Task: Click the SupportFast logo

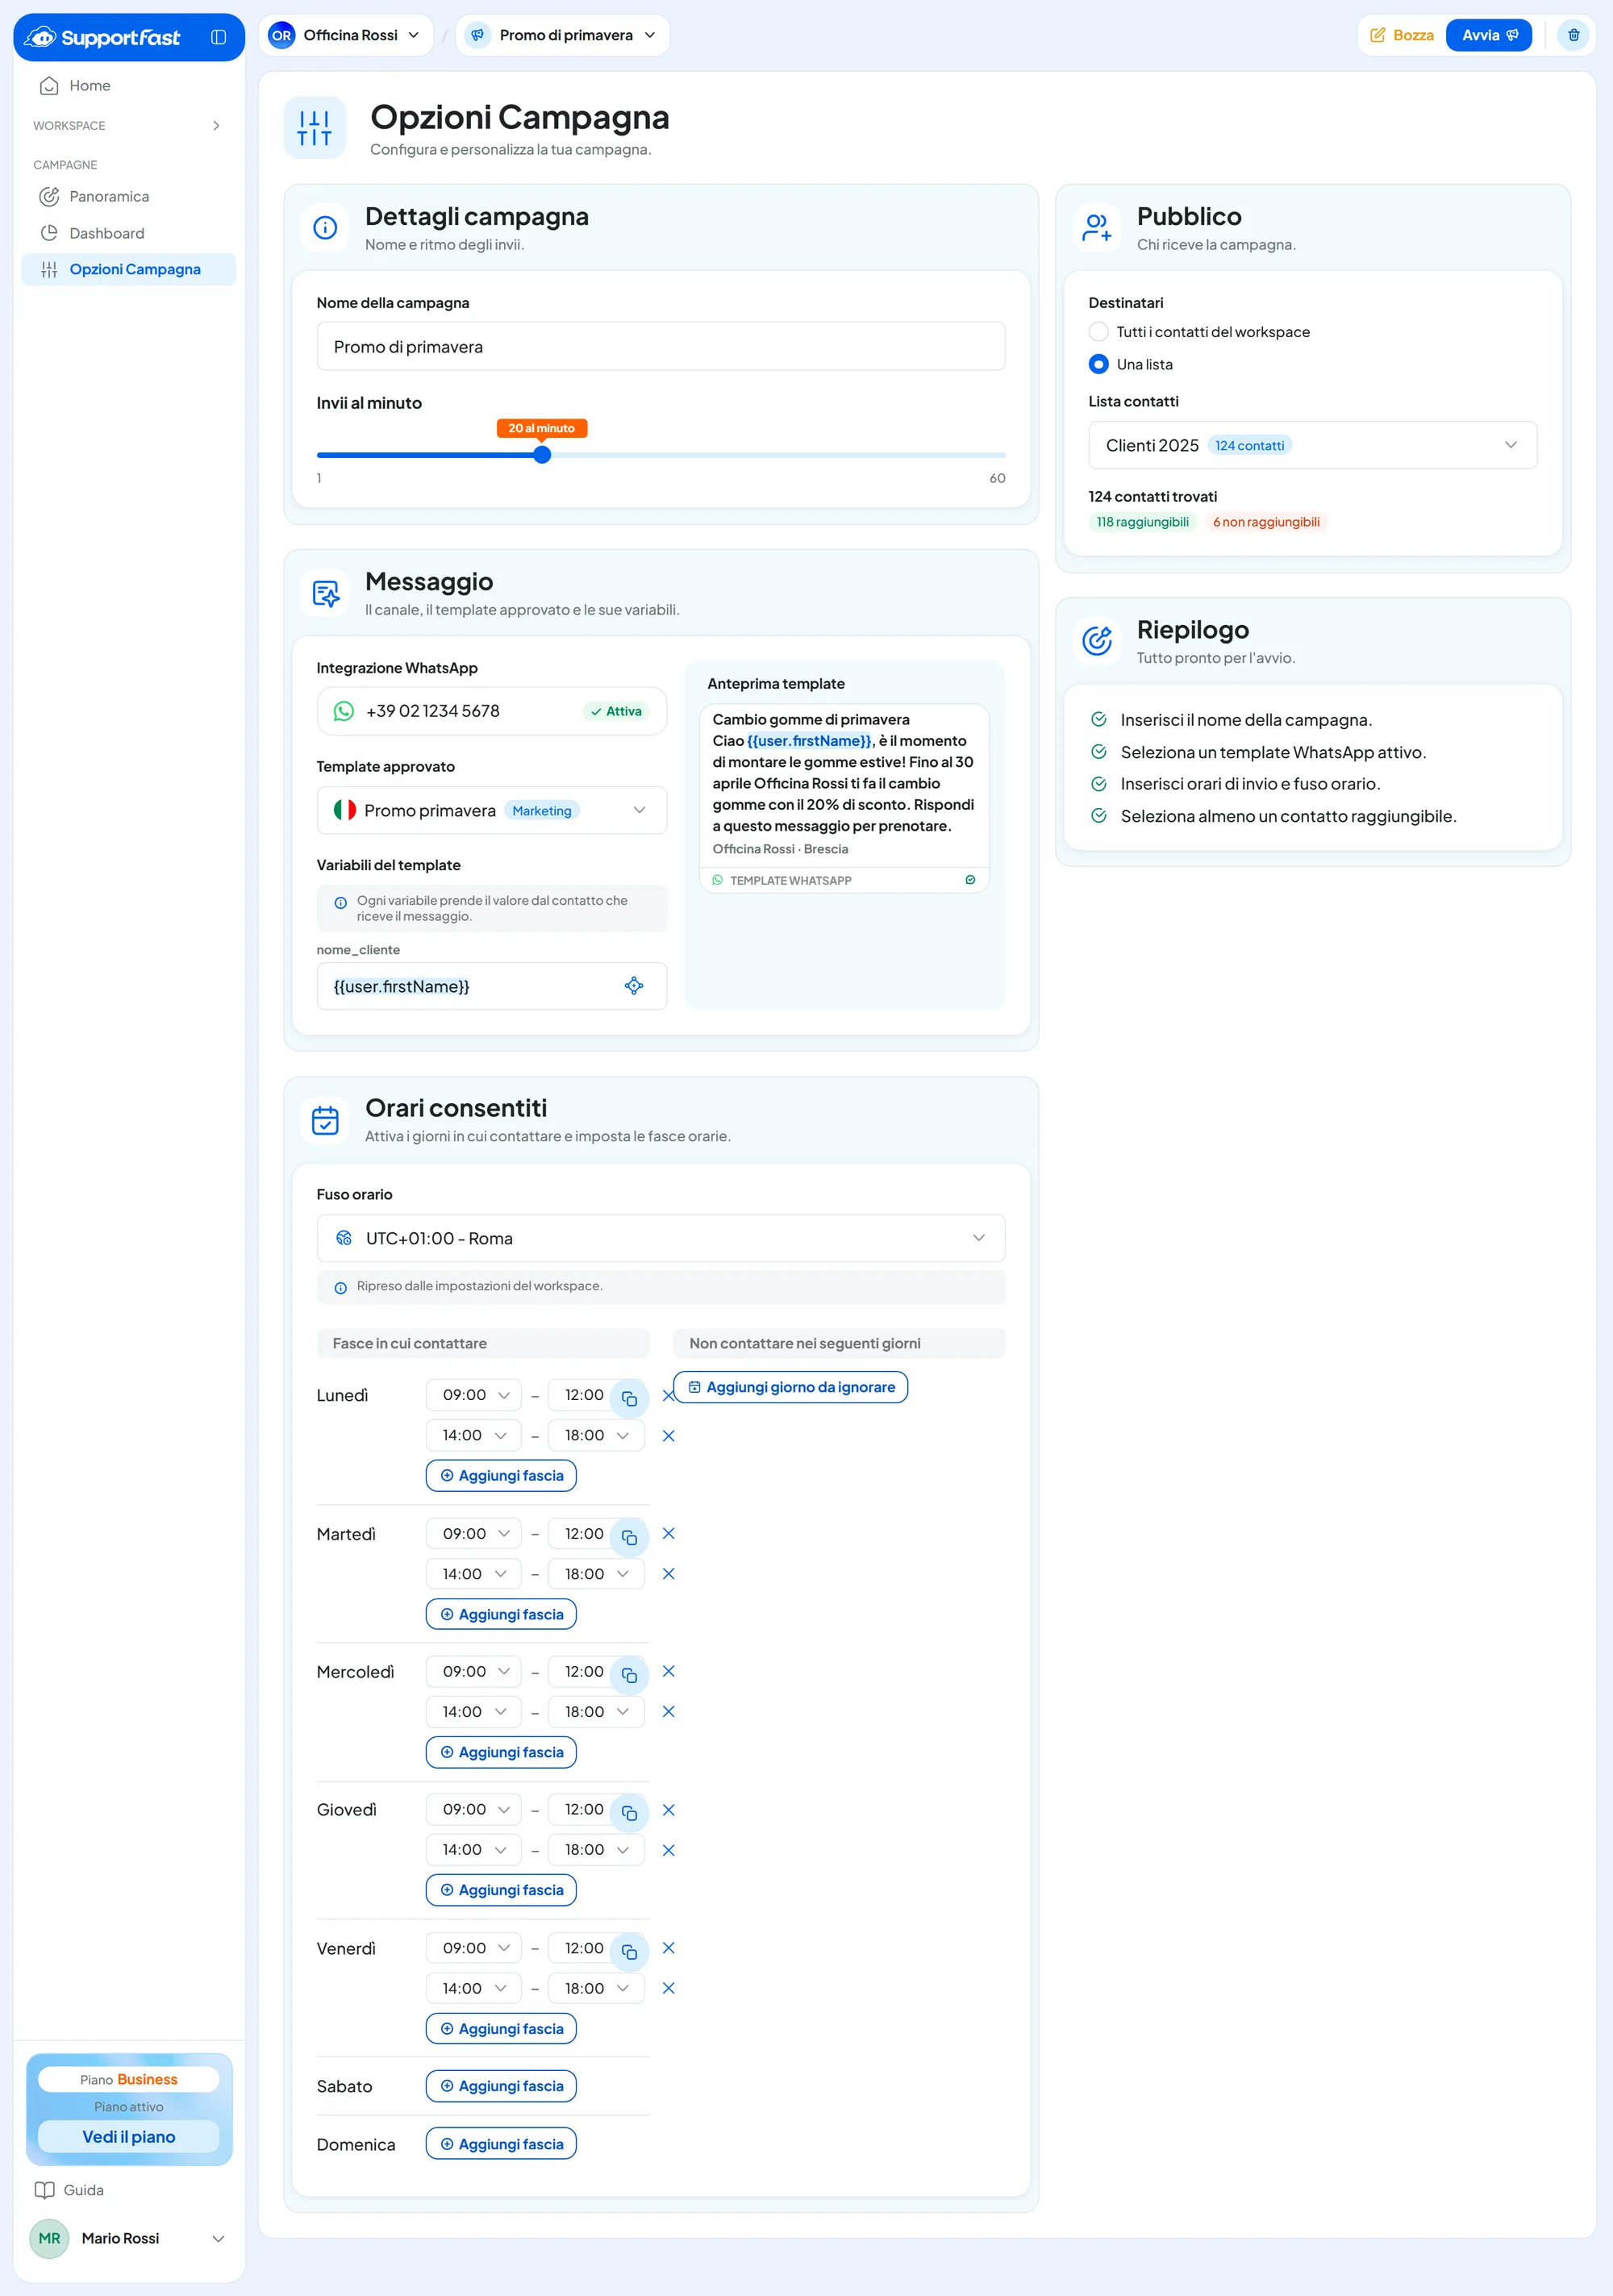Action: coord(102,37)
